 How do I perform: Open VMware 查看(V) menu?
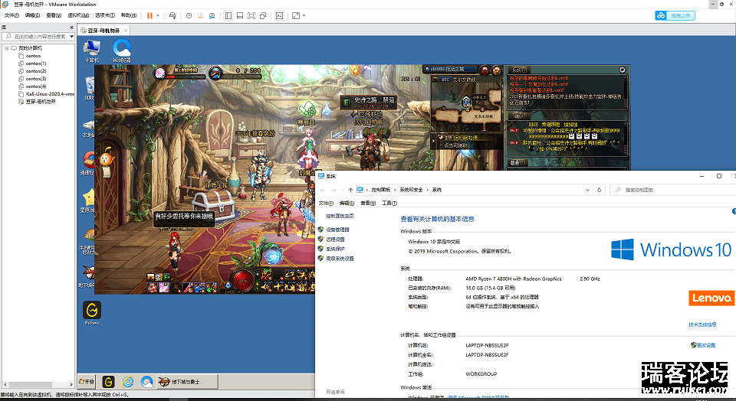point(54,15)
